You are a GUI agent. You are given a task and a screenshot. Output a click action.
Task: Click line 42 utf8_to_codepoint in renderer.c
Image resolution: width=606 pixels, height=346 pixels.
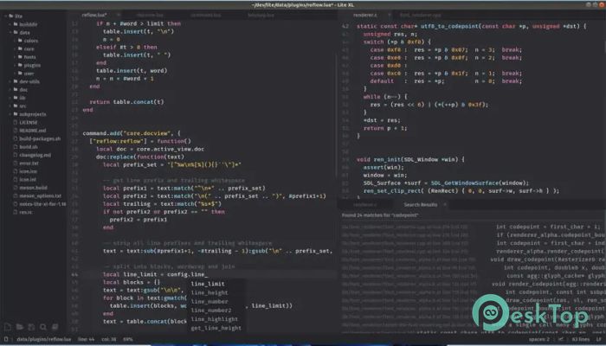point(471,26)
